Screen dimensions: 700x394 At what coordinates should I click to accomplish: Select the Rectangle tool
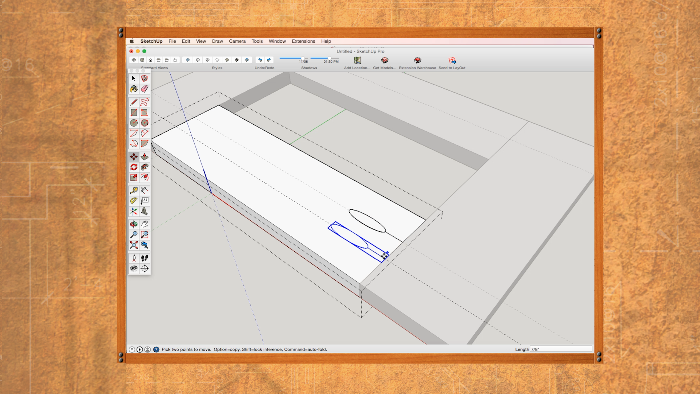[x=134, y=113]
